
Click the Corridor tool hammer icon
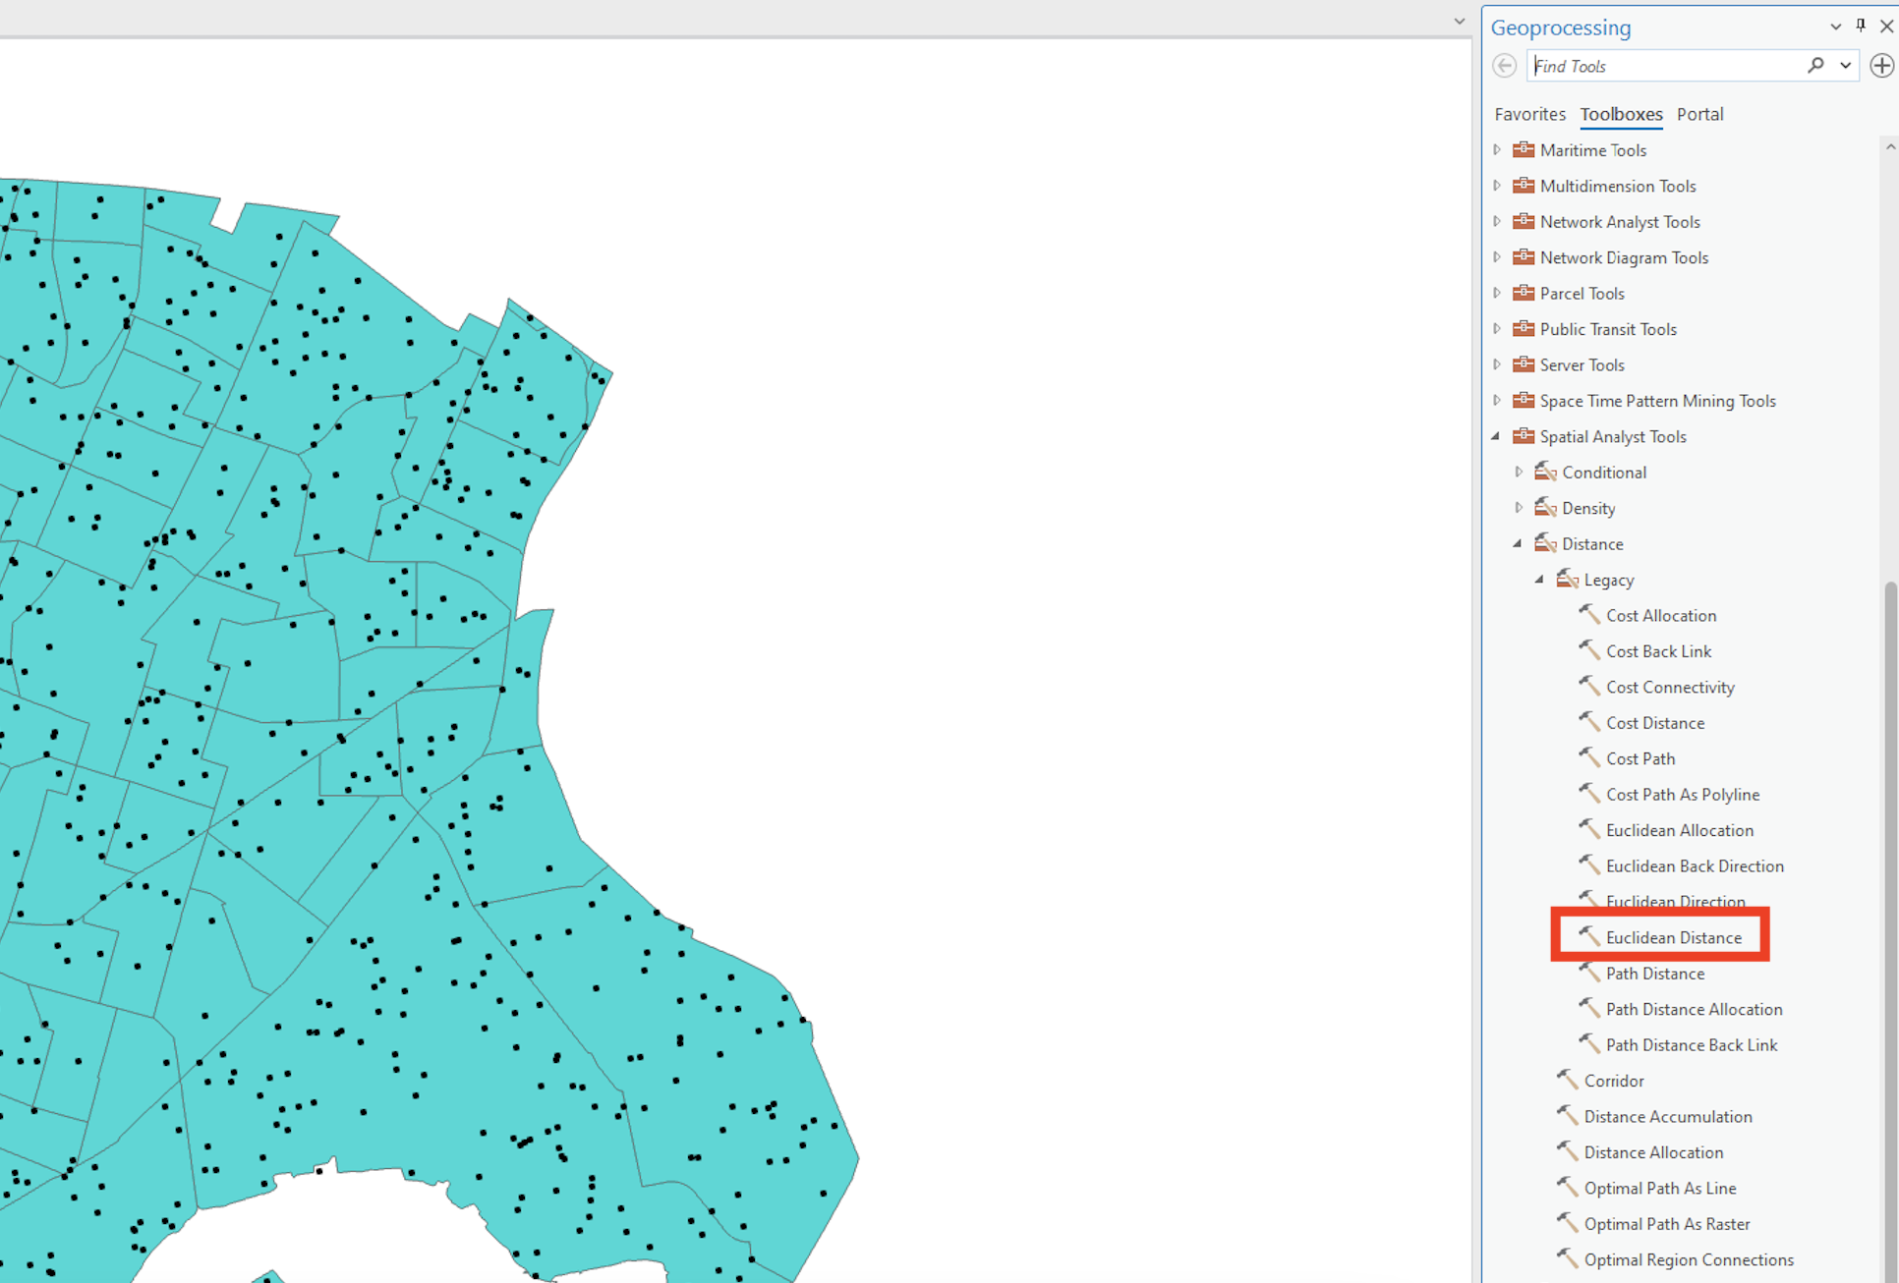pyautogui.click(x=1567, y=1080)
